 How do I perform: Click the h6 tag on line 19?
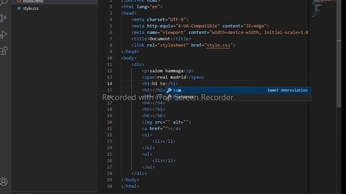click(154, 116)
